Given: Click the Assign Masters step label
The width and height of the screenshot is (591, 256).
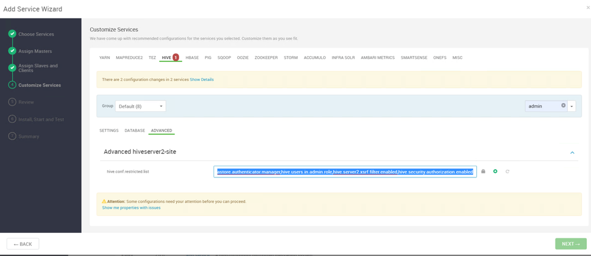Looking at the screenshot, I should point(35,51).
